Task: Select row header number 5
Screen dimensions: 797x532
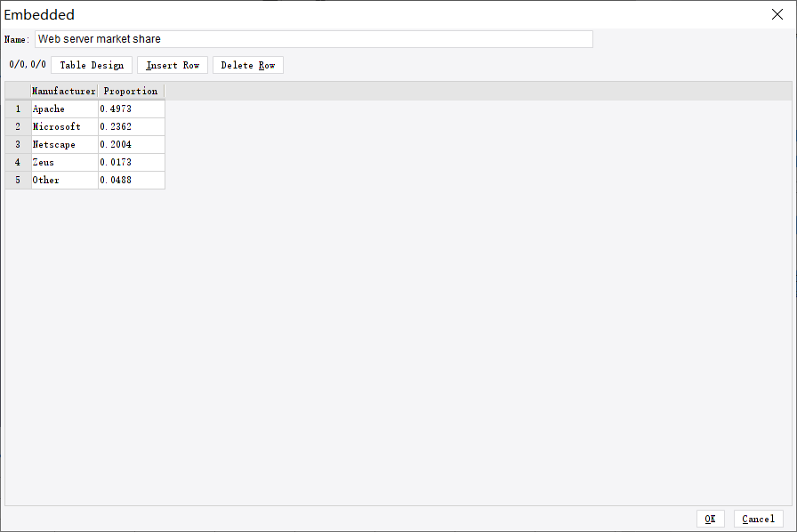Action: [x=18, y=180]
